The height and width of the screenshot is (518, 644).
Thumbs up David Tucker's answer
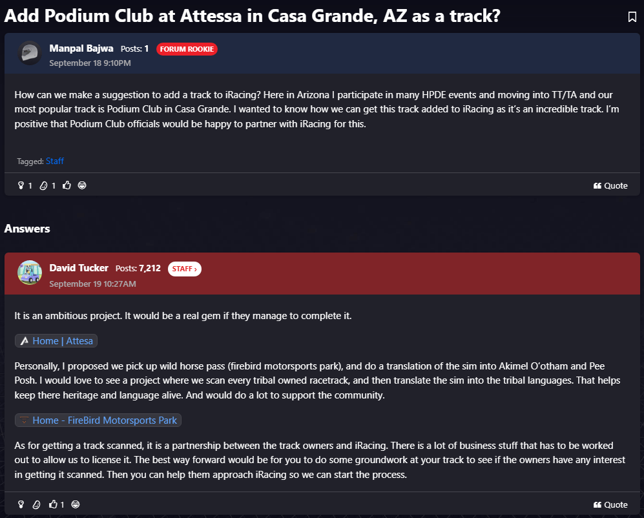pyautogui.click(x=54, y=504)
